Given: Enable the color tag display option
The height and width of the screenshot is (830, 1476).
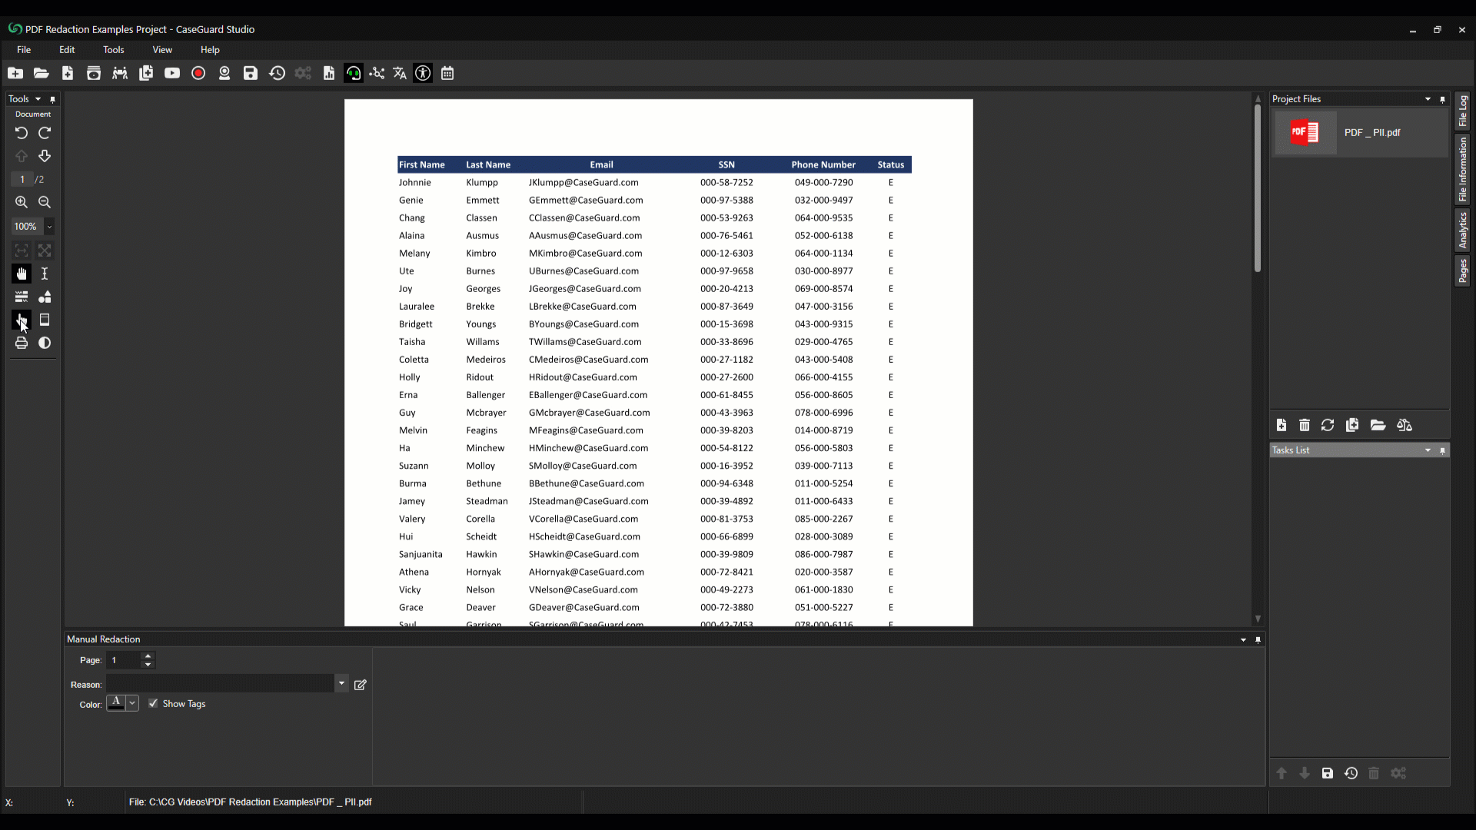Looking at the screenshot, I should pos(154,703).
